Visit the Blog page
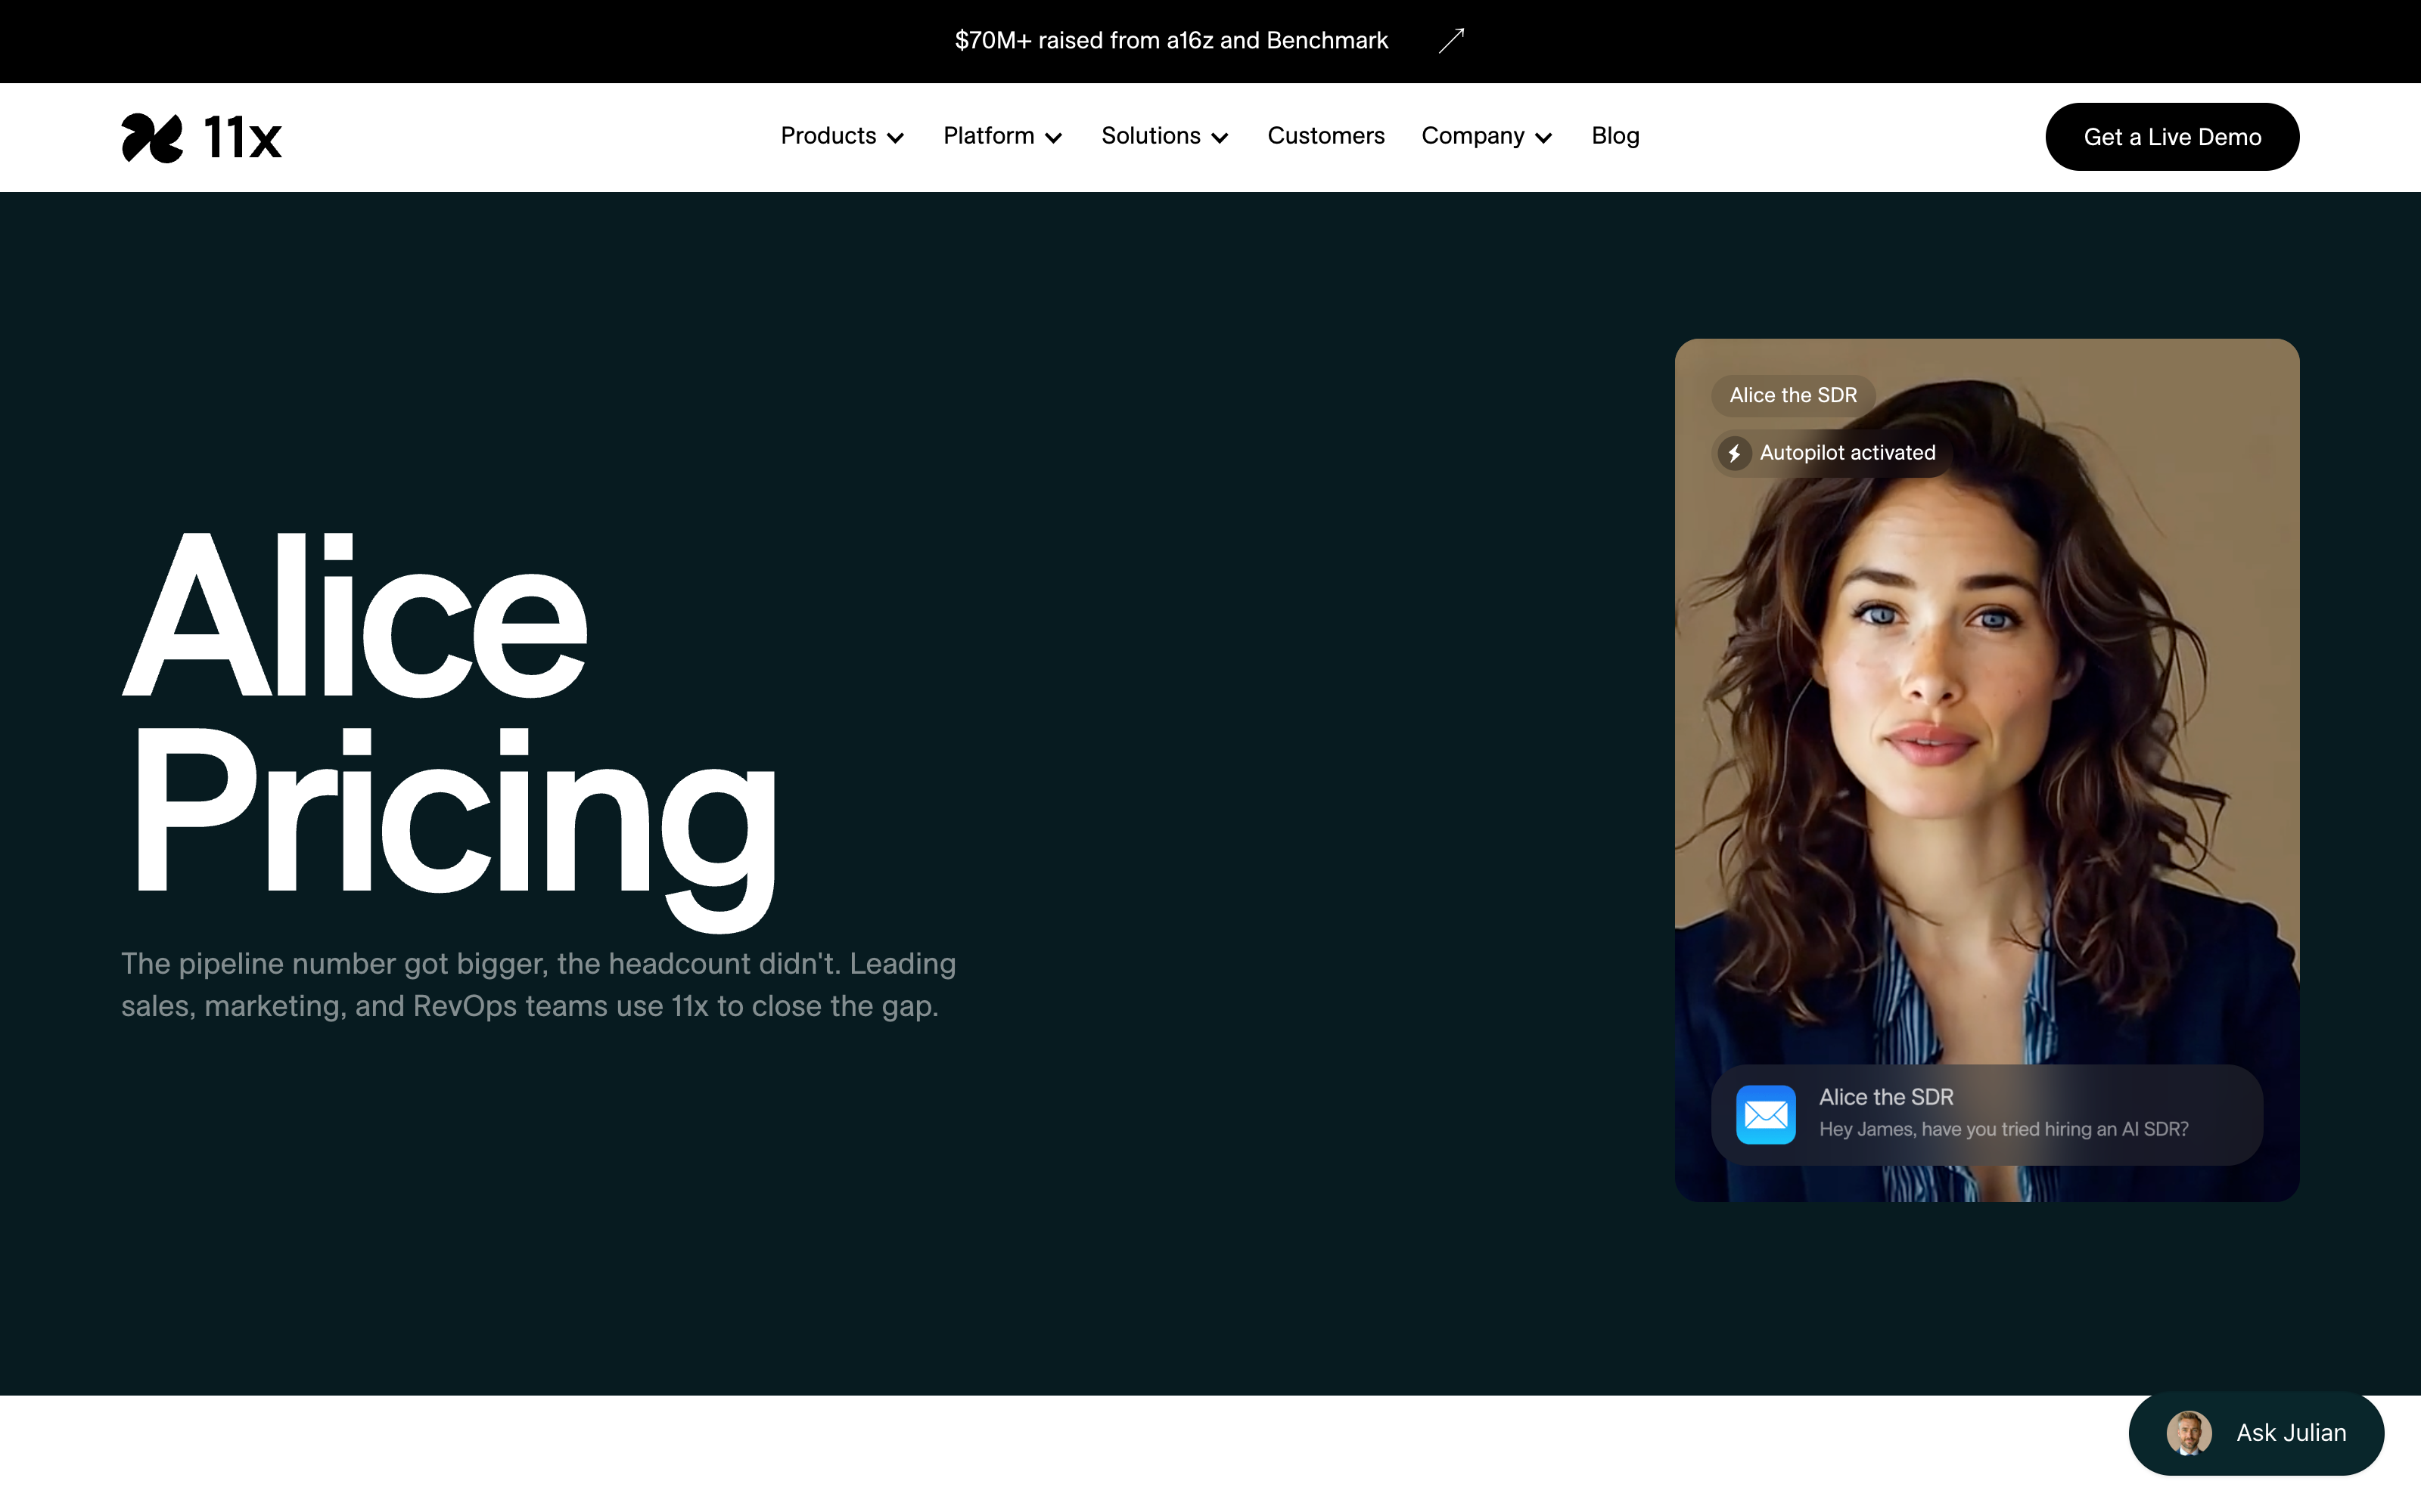Image resolution: width=2421 pixels, height=1512 pixels. click(1615, 136)
